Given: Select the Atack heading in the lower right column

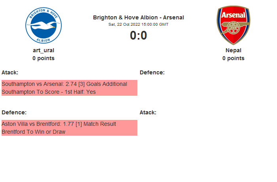Looking at the screenshot, I should [x=148, y=112].
